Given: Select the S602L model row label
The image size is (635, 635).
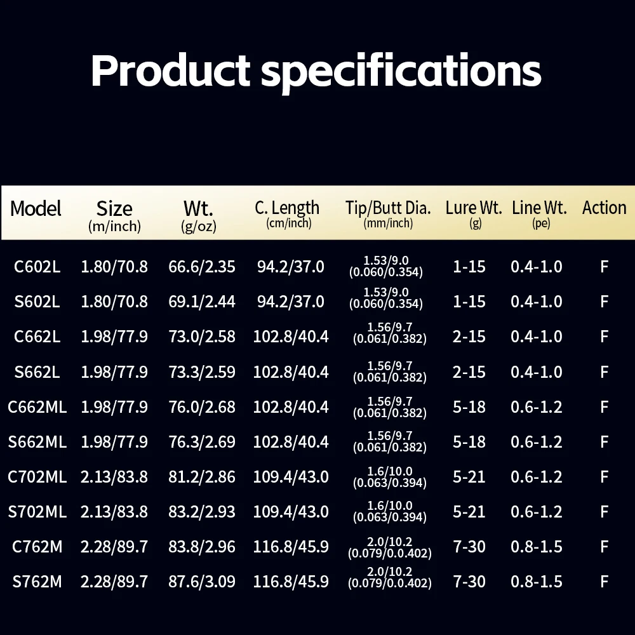Looking at the screenshot, I should click(37, 302).
